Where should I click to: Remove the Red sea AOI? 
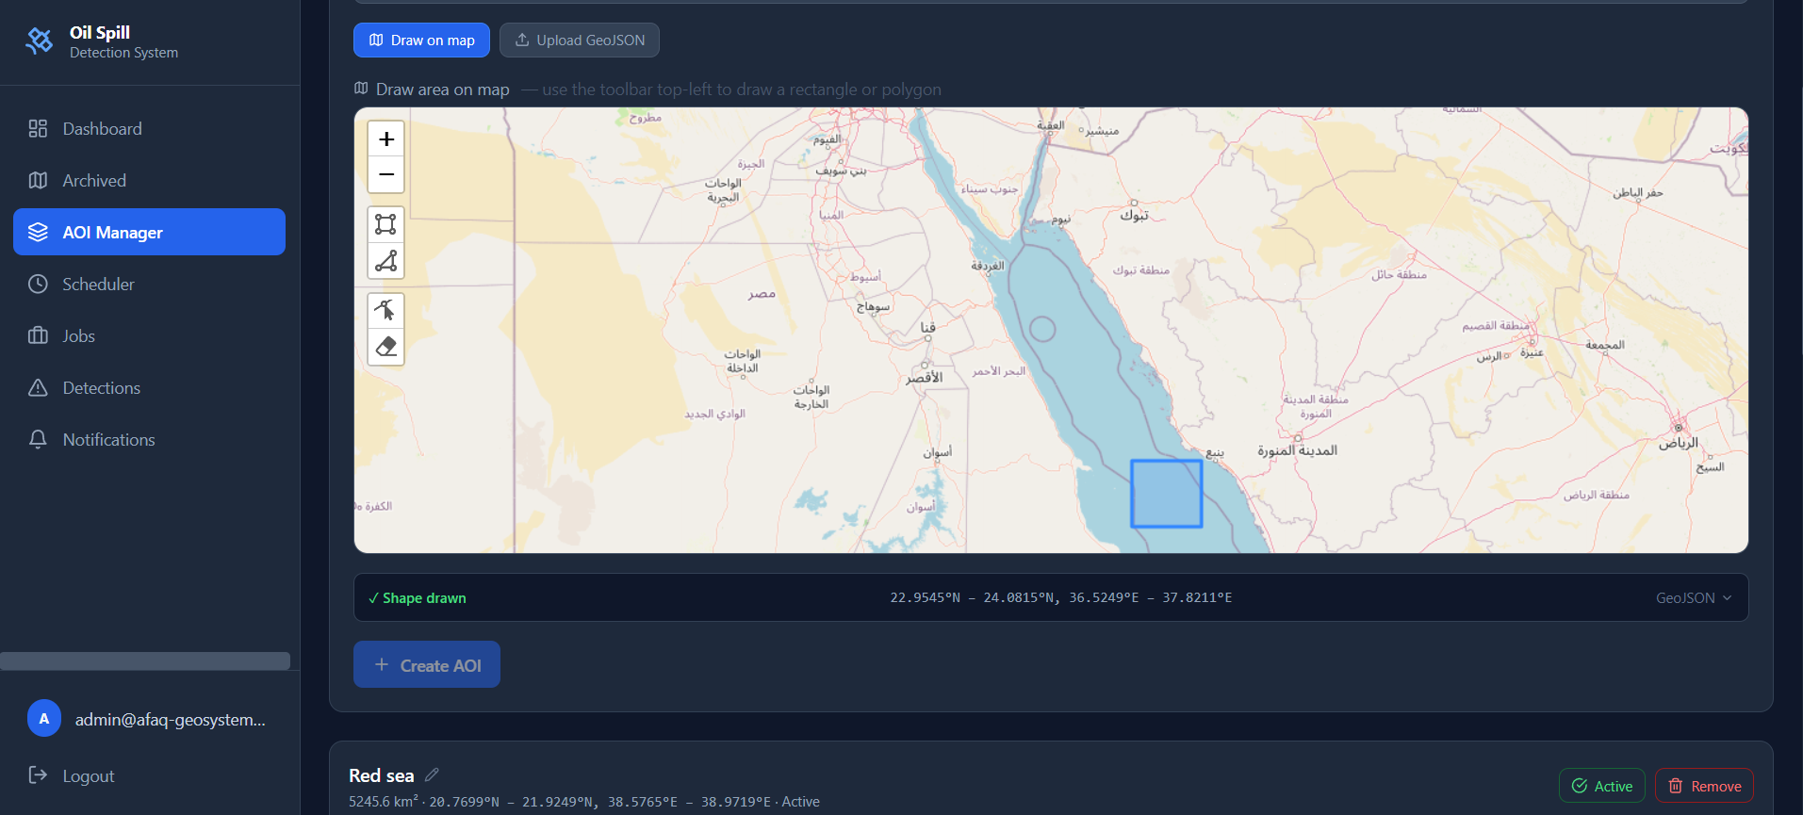[1704, 786]
